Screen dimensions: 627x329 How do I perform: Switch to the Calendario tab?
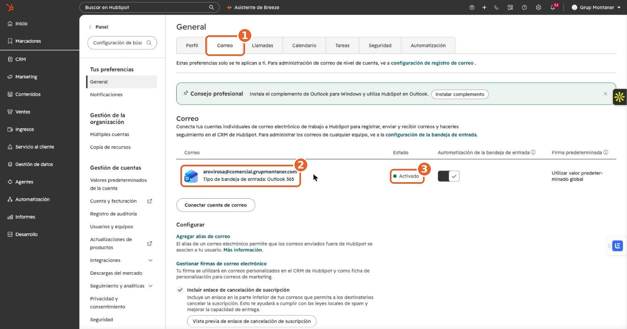(304, 46)
